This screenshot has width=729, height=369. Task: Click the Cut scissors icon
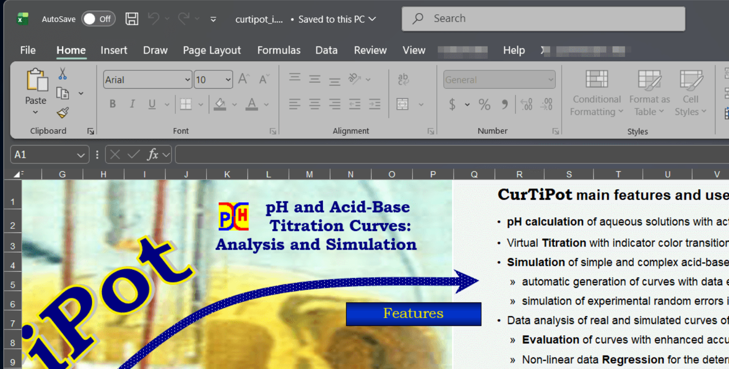63,73
